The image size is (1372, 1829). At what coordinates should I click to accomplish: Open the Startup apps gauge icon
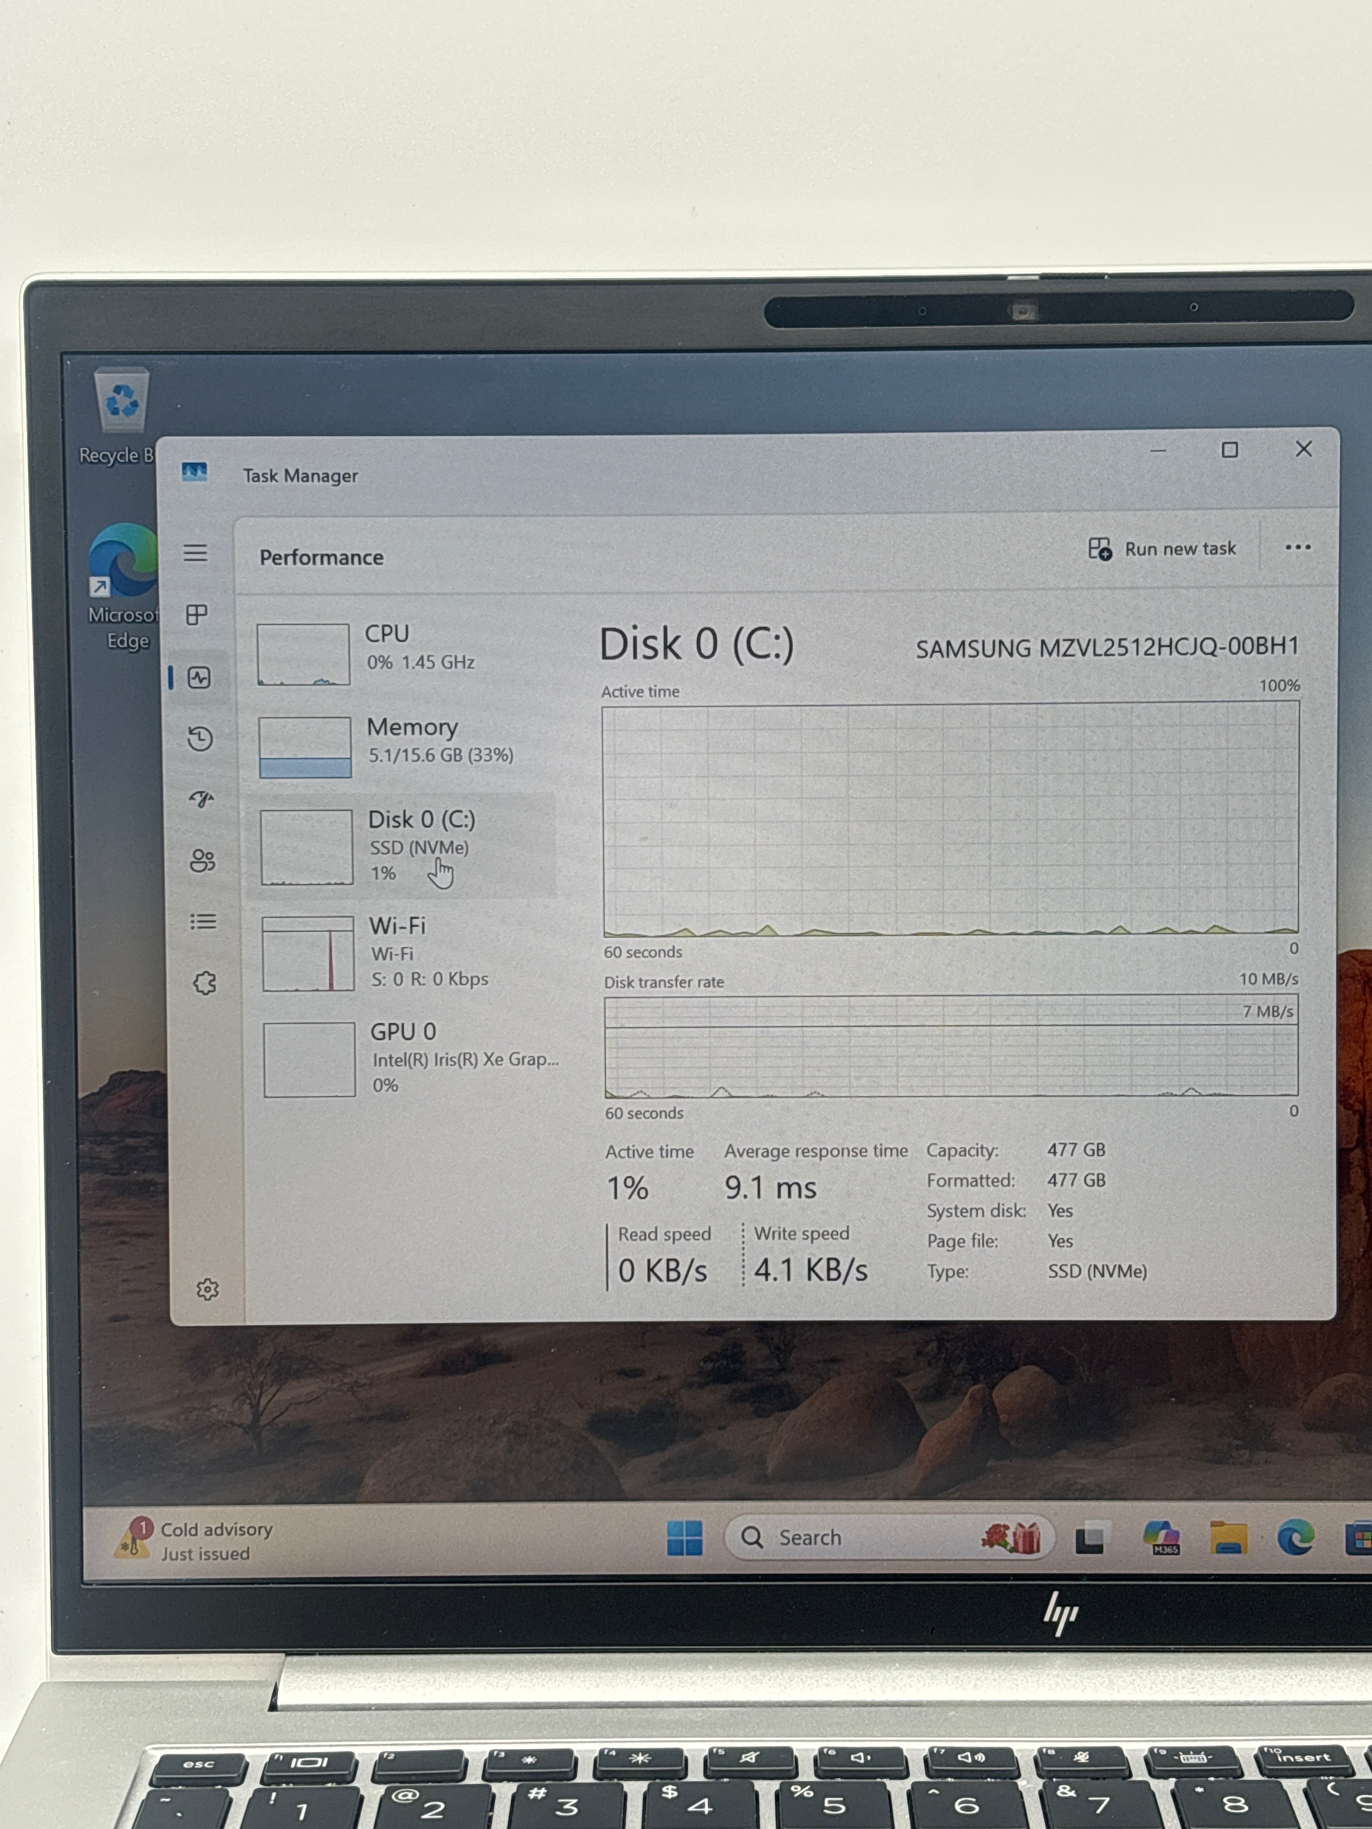coord(202,799)
